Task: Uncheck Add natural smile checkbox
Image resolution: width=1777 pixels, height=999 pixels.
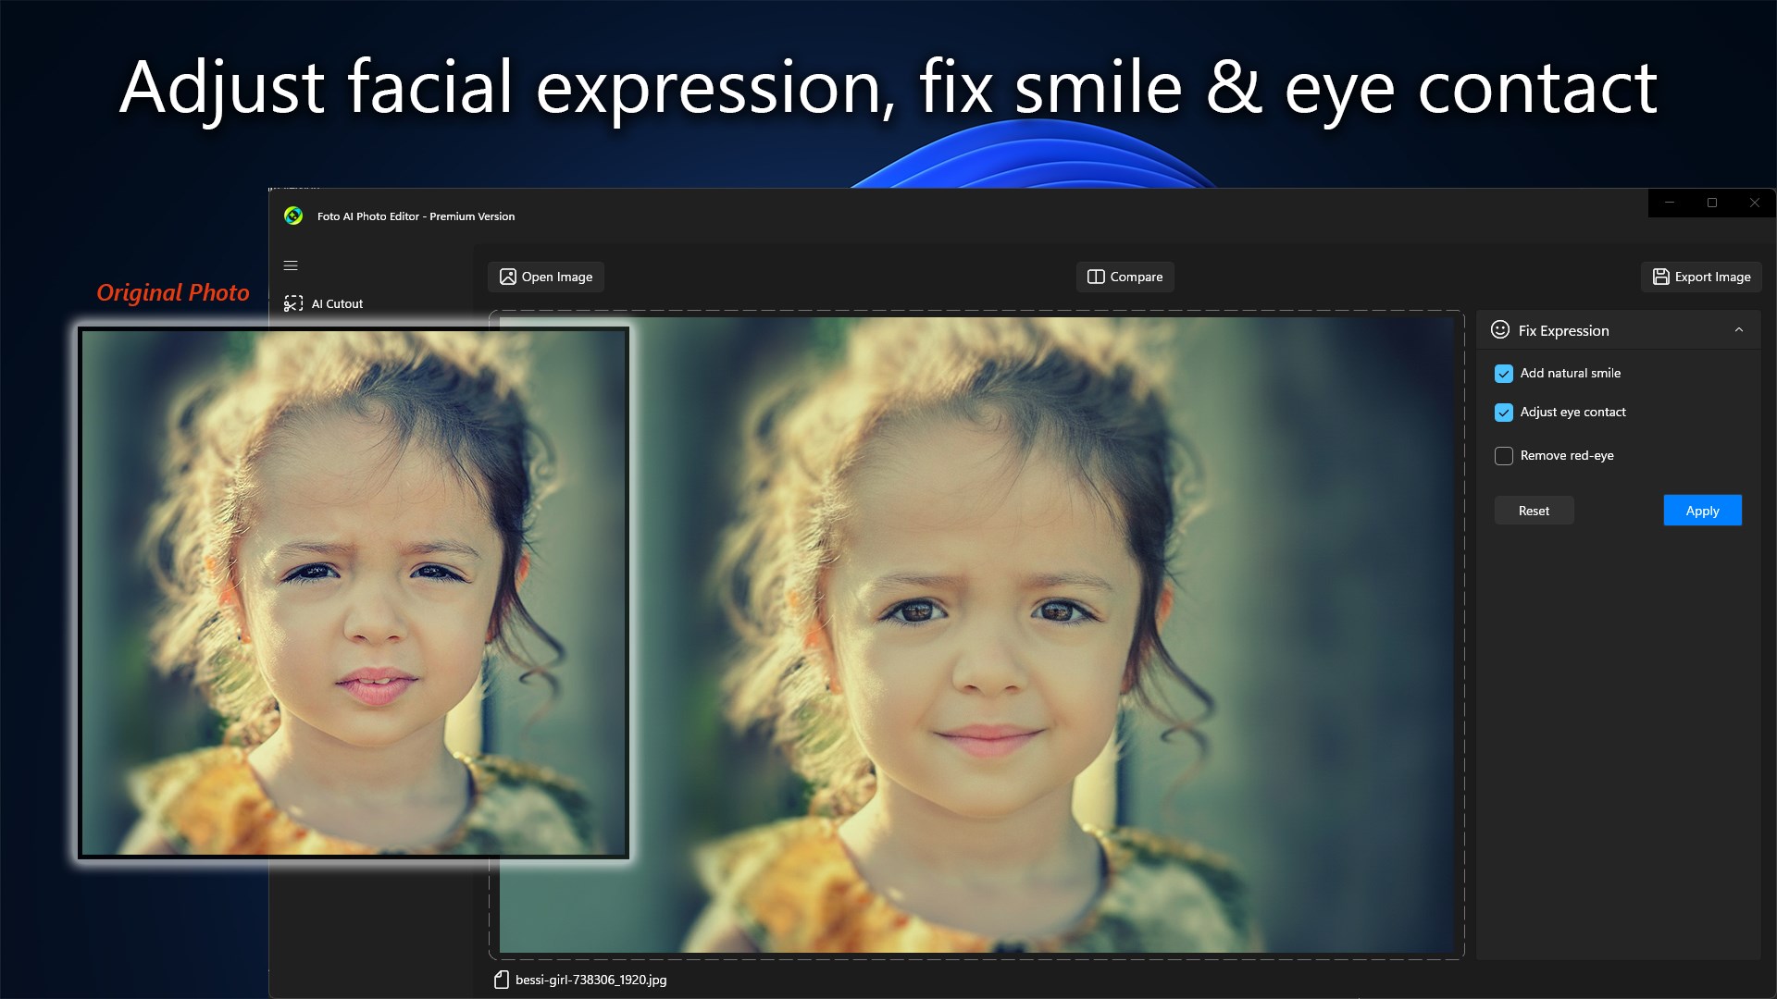Action: coord(1504,374)
